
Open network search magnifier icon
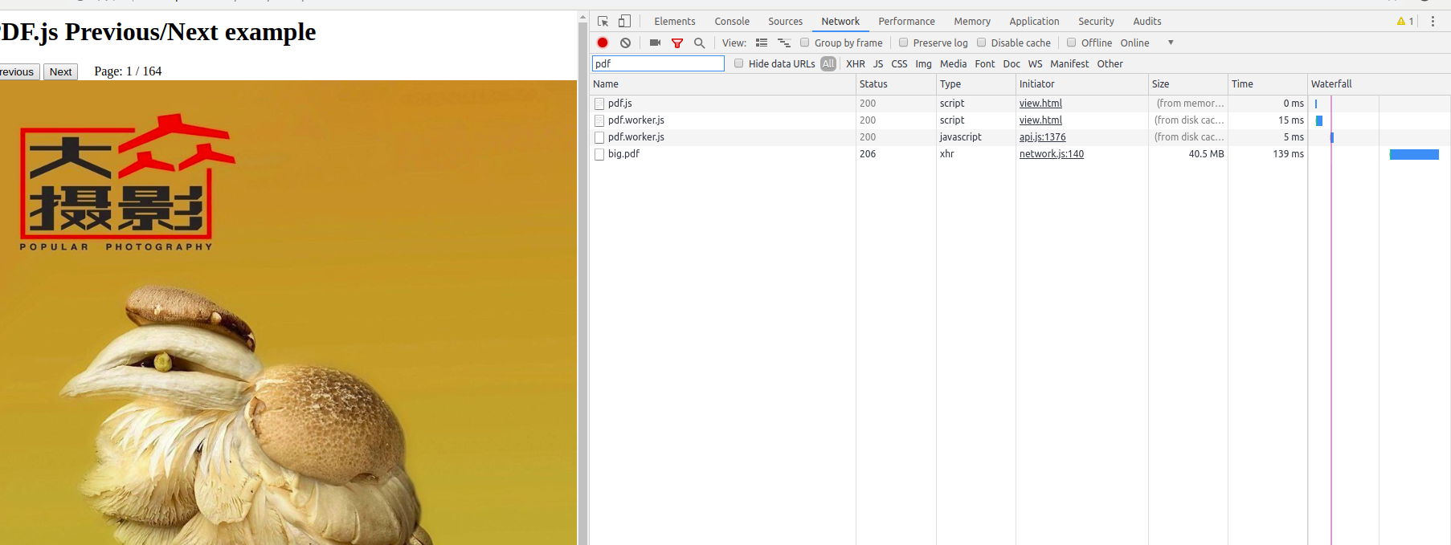(x=699, y=43)
